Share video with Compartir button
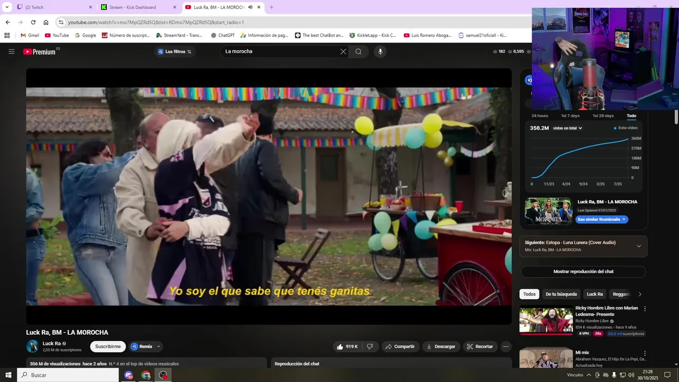Image resolution: width=679 pixels, height=382 pixels. click(400, 346)
